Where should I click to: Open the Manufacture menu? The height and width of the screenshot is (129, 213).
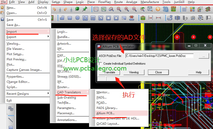click(150, 2)
